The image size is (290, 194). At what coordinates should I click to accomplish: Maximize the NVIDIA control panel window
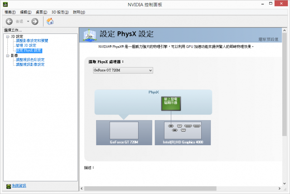coord(271,4)
